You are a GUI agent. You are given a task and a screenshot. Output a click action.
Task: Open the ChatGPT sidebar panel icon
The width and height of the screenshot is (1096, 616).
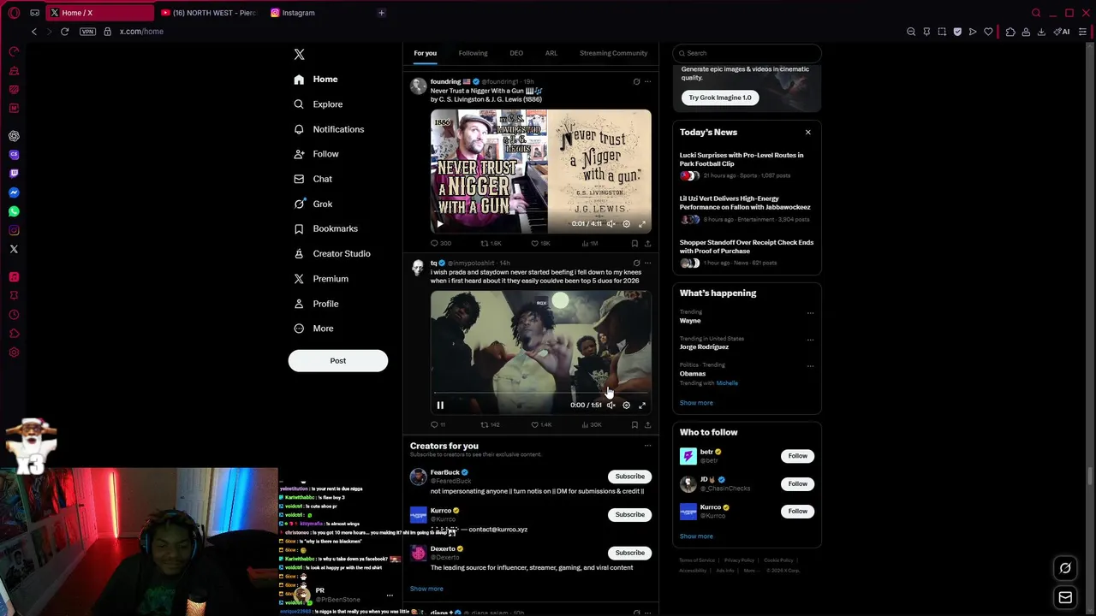pyautogui.click(x=14, y=136)
